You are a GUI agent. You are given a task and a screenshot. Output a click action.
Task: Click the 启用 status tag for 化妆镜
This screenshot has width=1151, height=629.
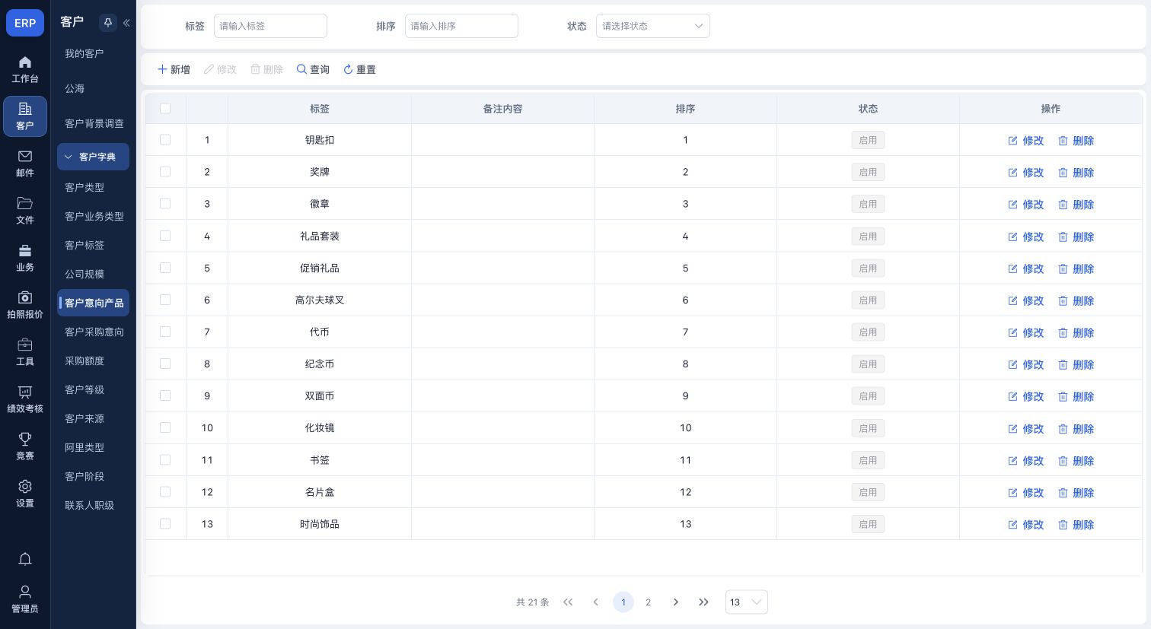click(868, 428)
